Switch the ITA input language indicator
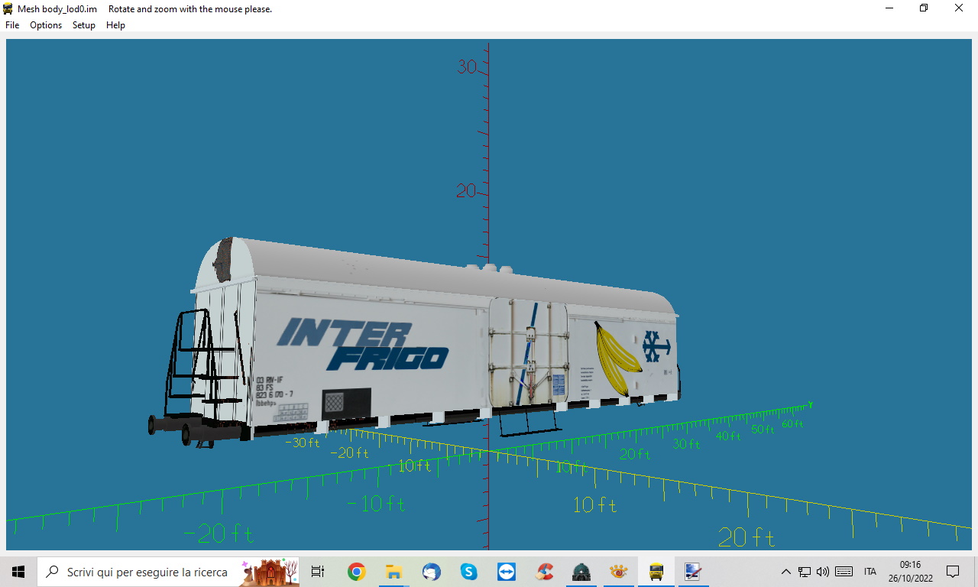The width and height of the screenshot is (978, 587). (870, 572)
